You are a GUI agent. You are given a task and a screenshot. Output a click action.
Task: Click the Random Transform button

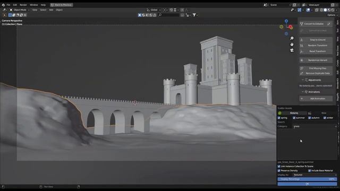pyautogui.click(x=316, y=46)
